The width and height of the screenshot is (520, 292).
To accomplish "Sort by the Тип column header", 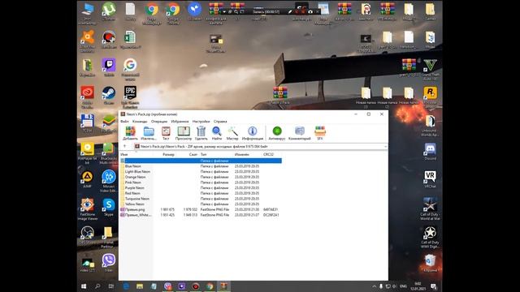I will pyautogui.click(x=203, y=155).
